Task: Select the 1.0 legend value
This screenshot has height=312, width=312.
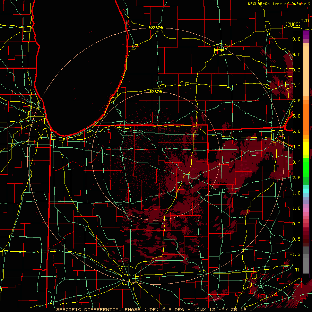Action: [296, 208]
